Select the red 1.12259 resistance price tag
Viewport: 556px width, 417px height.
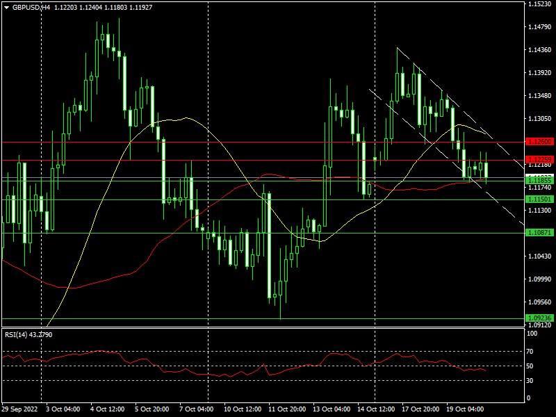coord(539,160)
